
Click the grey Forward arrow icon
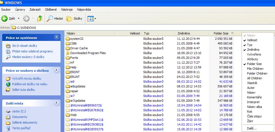click(26, 18)
